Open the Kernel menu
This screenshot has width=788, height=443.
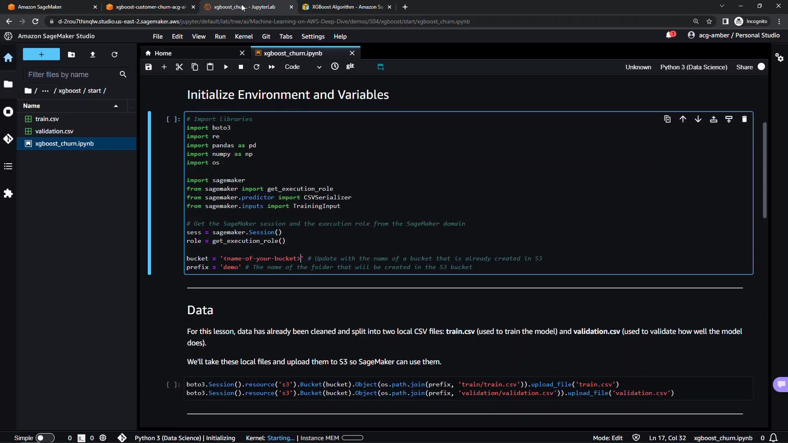pos(243,37)
